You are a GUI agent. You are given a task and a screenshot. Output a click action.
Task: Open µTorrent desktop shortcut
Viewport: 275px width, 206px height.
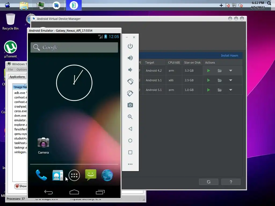[10, 49]
